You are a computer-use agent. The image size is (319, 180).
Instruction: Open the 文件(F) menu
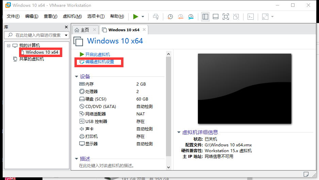point(13,16)
